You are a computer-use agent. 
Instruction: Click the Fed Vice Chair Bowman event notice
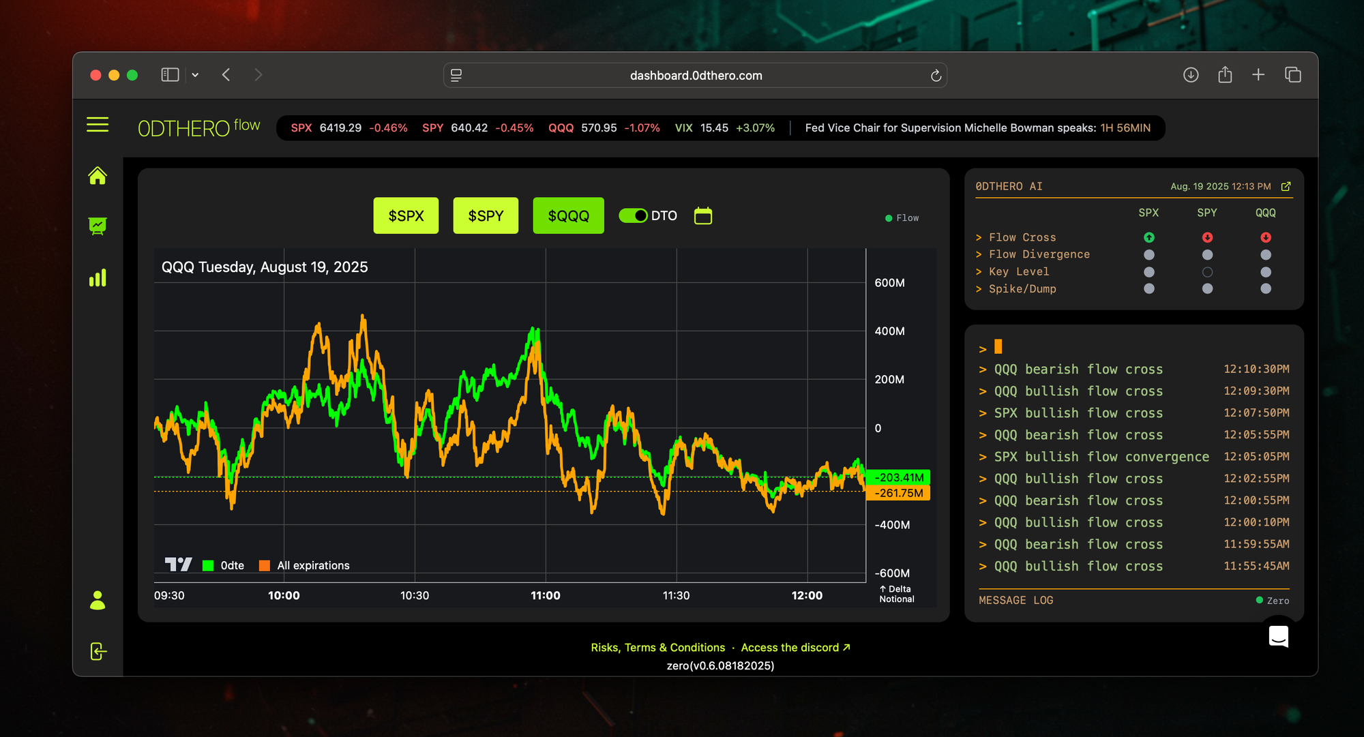click(977, 127)
